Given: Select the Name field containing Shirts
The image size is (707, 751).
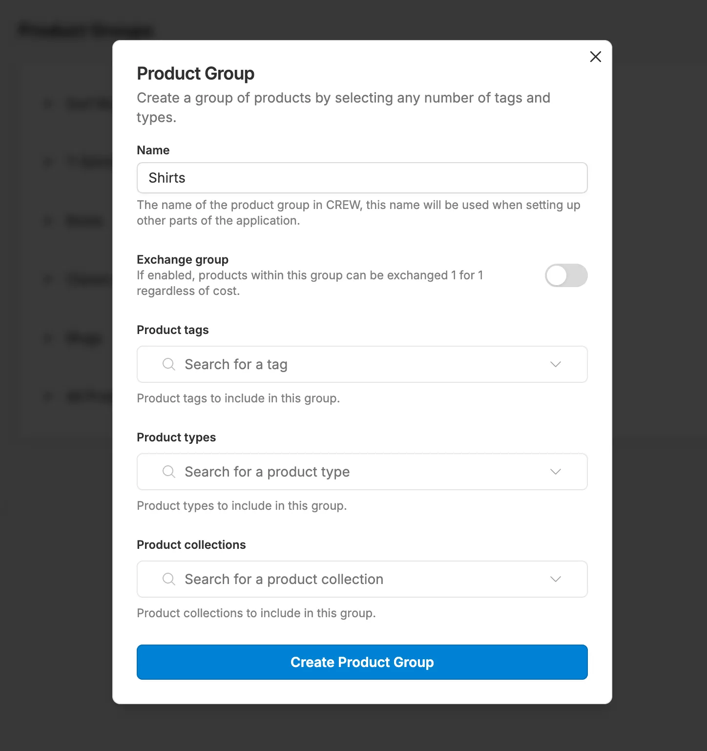Looking at the screenshot, I should click(x=362, y=178).
